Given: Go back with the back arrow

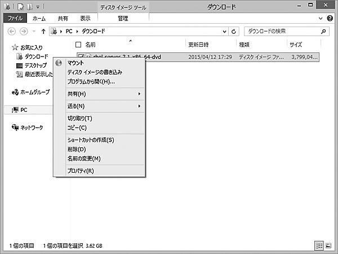Looking at the screenshot, I should pos(12,32).
